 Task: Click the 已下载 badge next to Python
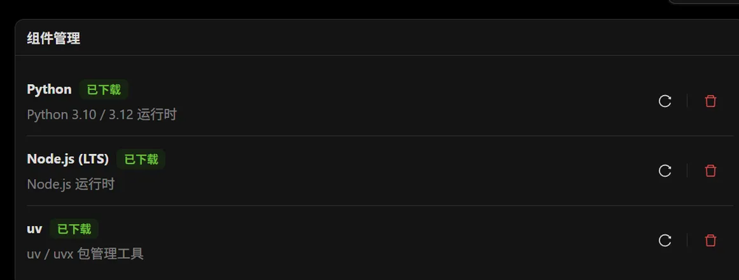click(x=103, y=89)
